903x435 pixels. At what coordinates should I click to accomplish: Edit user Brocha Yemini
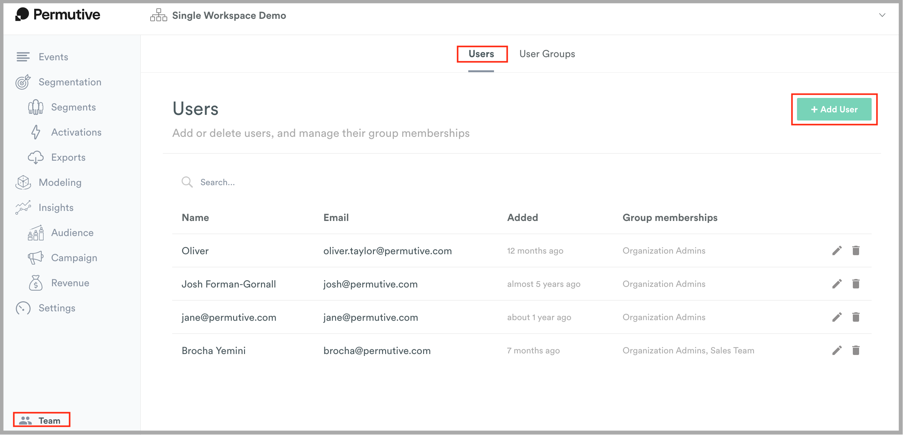[837, 351]
